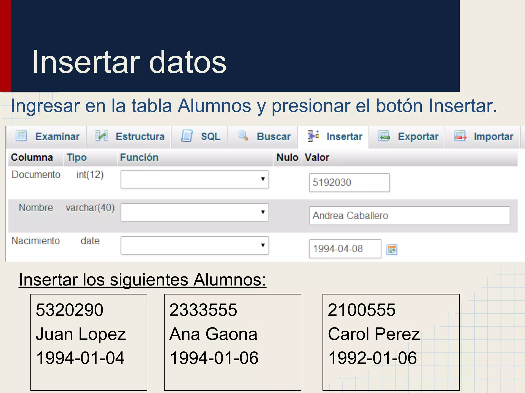Click the varchar(40) type text
Image resolution: width=525 pixels, height=393 pixels.
90,208
